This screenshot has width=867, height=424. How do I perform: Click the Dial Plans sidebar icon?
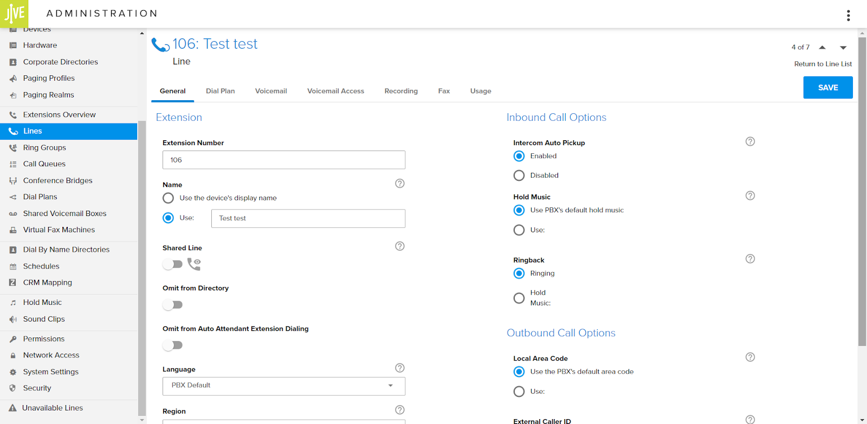pyautogui.click(x=13, y=197)
